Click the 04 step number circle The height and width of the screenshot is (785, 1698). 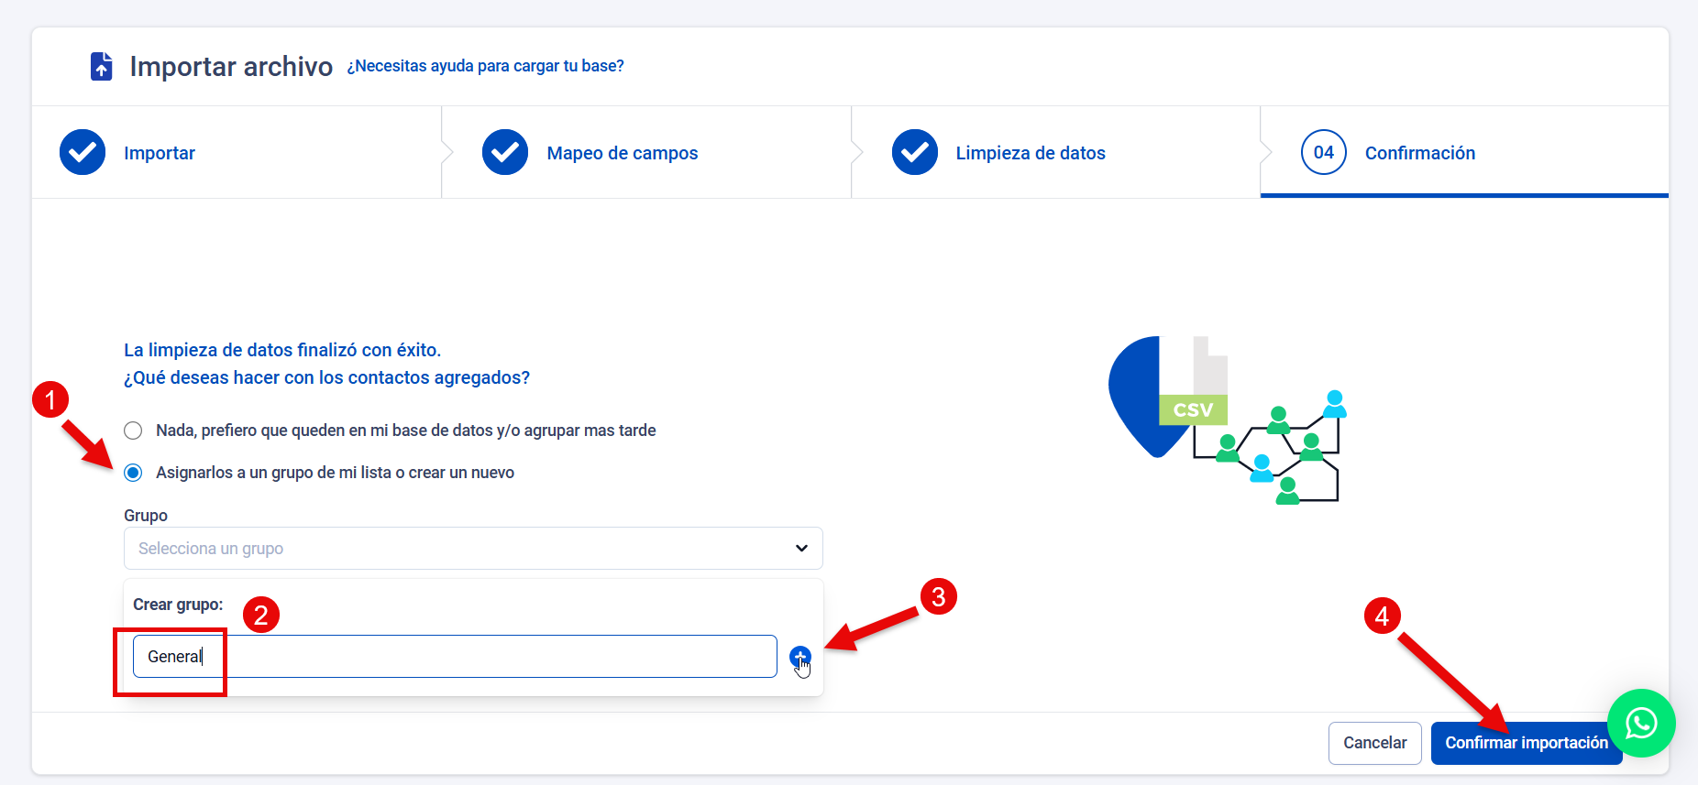1323,152
